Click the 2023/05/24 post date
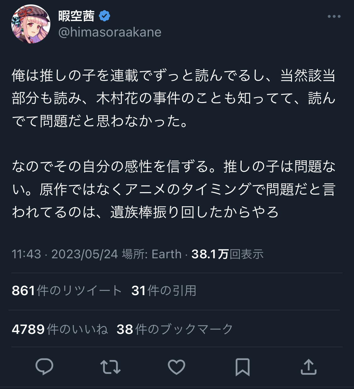Viewport: 354px width, 389px height. pos(84,254)
